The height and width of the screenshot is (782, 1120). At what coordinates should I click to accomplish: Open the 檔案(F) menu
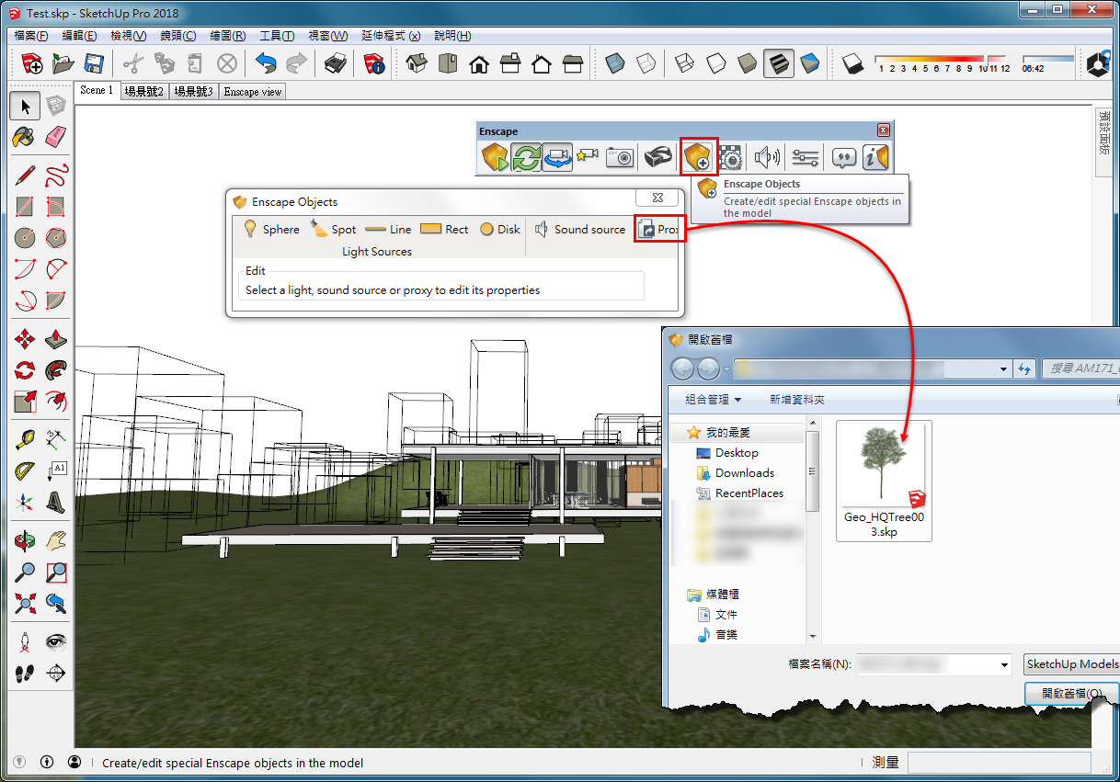31,36
